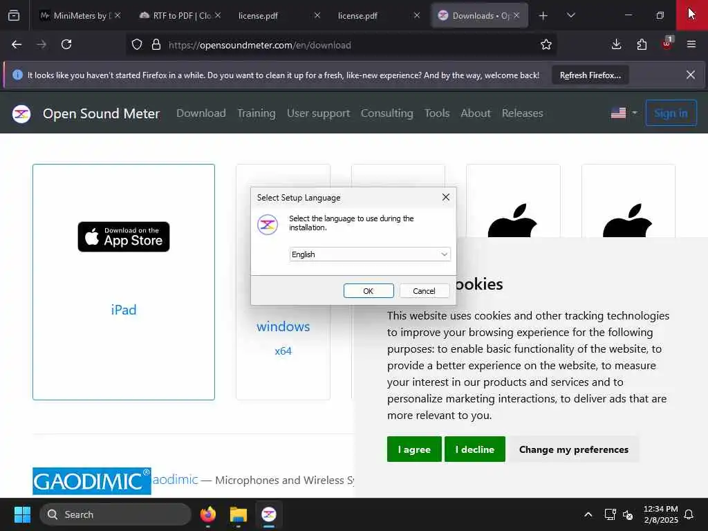Open the Gaodimic sponsor logo

point(92,481)
